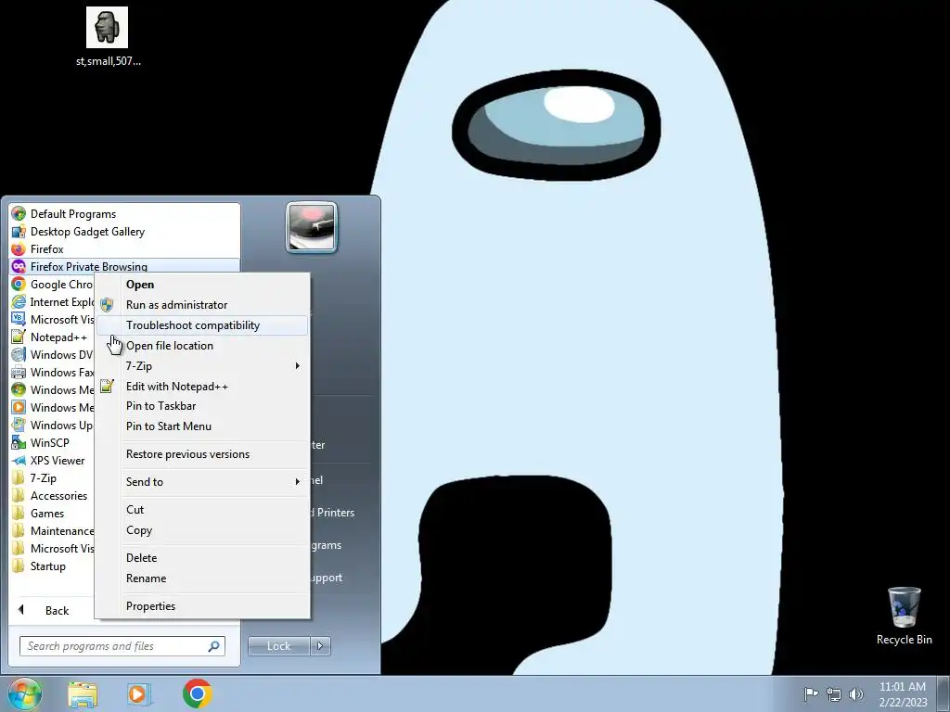
Task: Click the WinSCP icon
Action: point(19,442)
